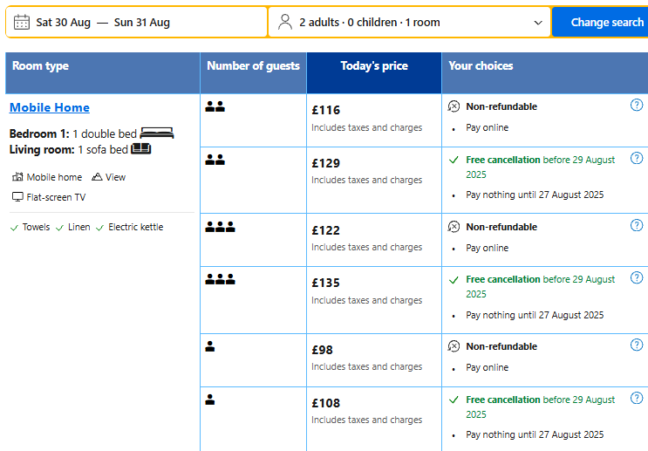Open help icon for £108 free cancellation option
The width and height of the screenshot is (648, 451).
637,399
